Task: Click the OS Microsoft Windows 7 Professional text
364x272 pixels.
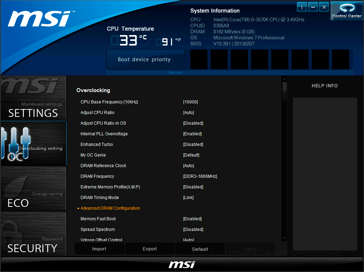Action: click(x=249, y=38)
